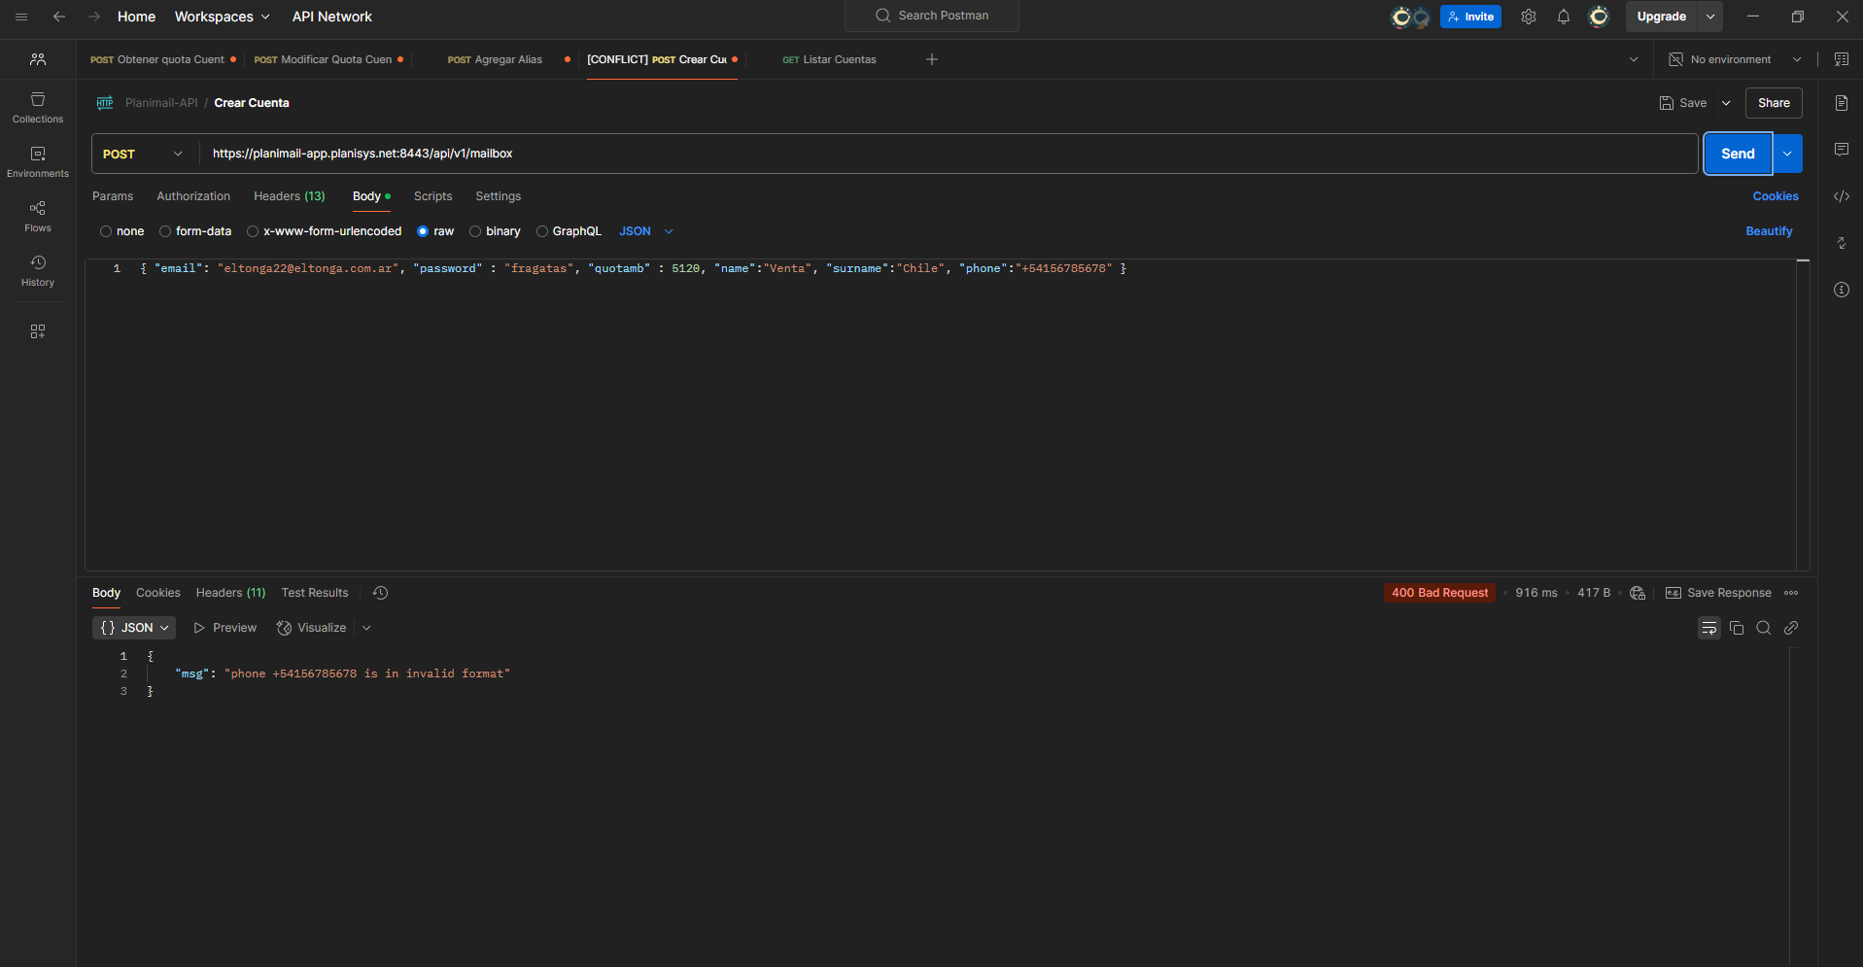Image resolution: width=1863 pixels, height=967 pixels.
Task: Expand the open tabs list chevron
Action: click(x=1634, y=59)
